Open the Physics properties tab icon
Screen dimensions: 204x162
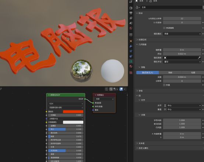click(131, 51)
